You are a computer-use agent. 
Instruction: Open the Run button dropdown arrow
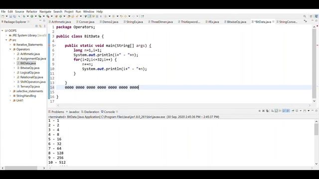(x=35, y=16)
